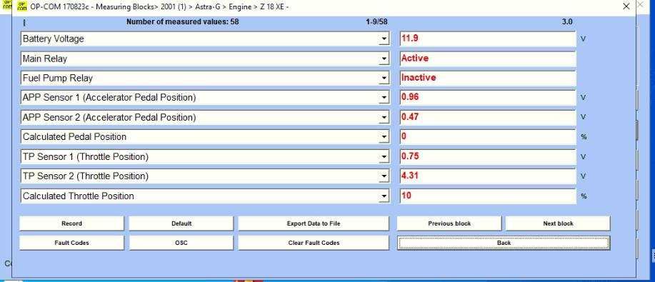Open the Calculated Throttle Position dropdown
The image size is (655, 282).
point(384,196)
